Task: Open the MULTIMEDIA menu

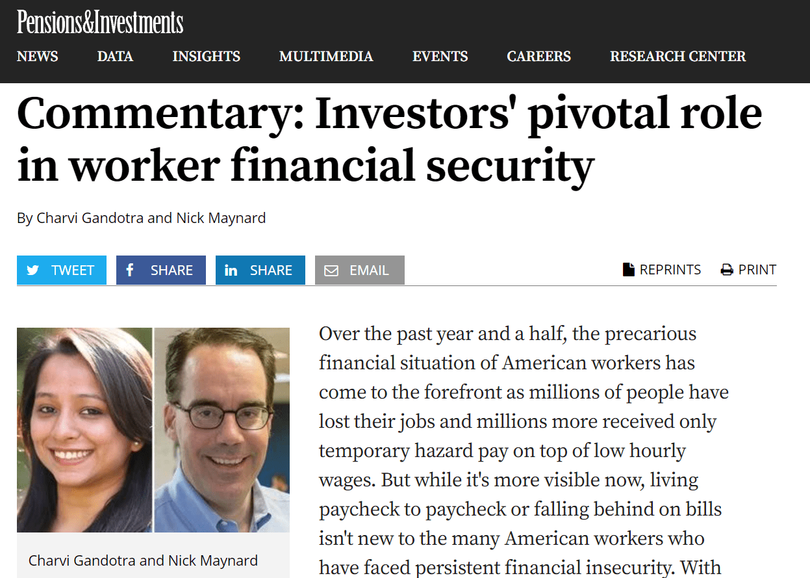Action: (326, 57)
